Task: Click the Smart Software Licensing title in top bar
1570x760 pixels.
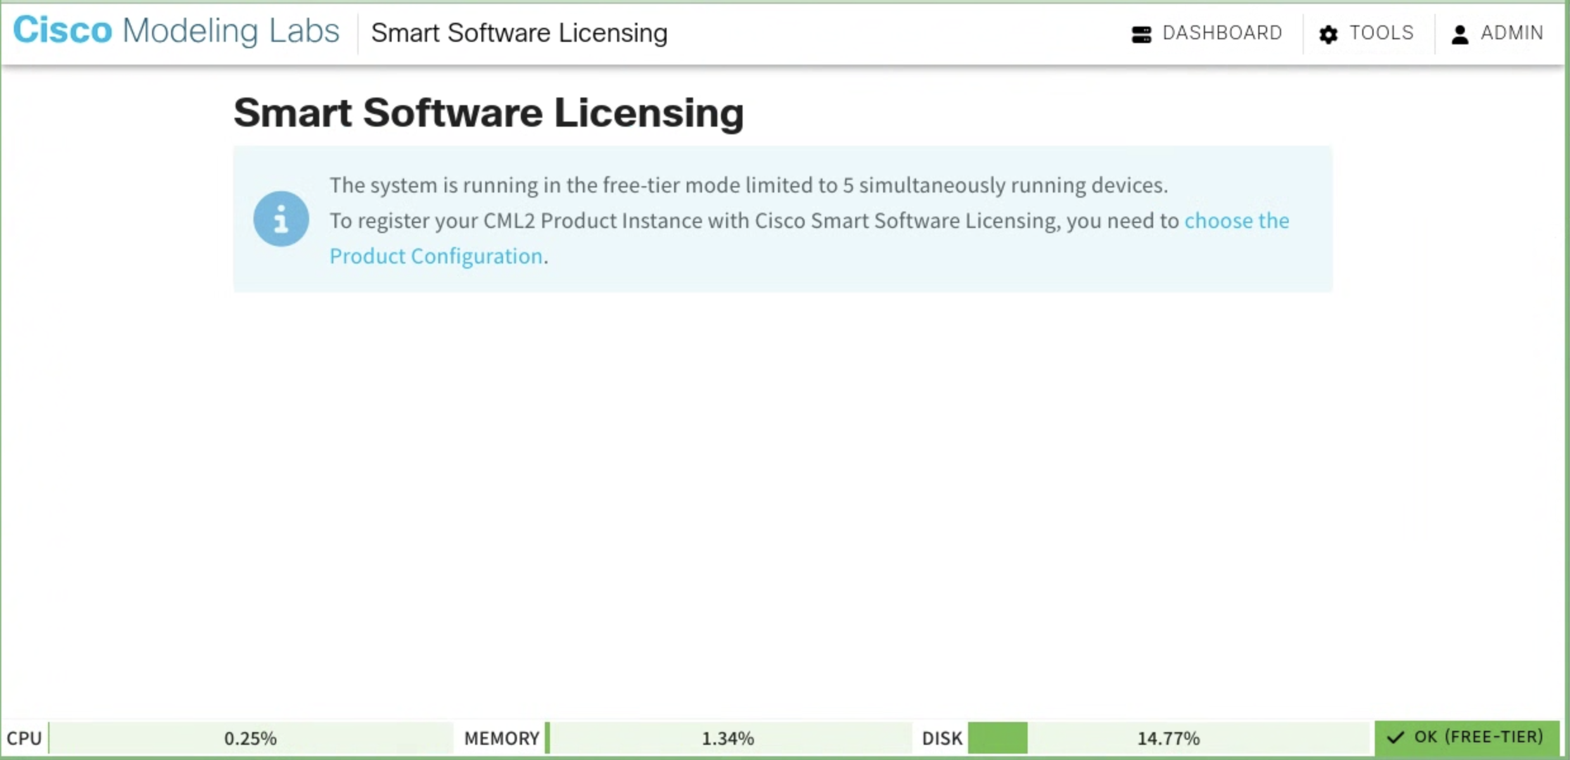Action: tap(519, 33)
